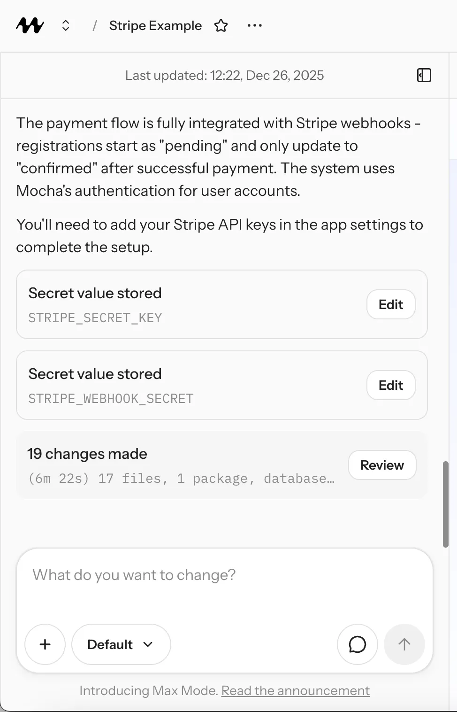Open the project switcher chevrons

pos(65,26)
